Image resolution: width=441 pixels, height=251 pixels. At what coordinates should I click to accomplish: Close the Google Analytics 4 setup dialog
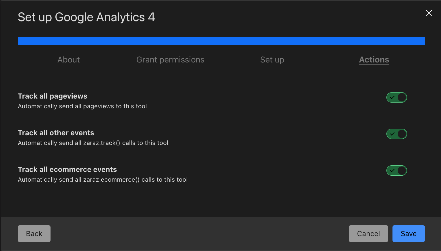(429, 13)
